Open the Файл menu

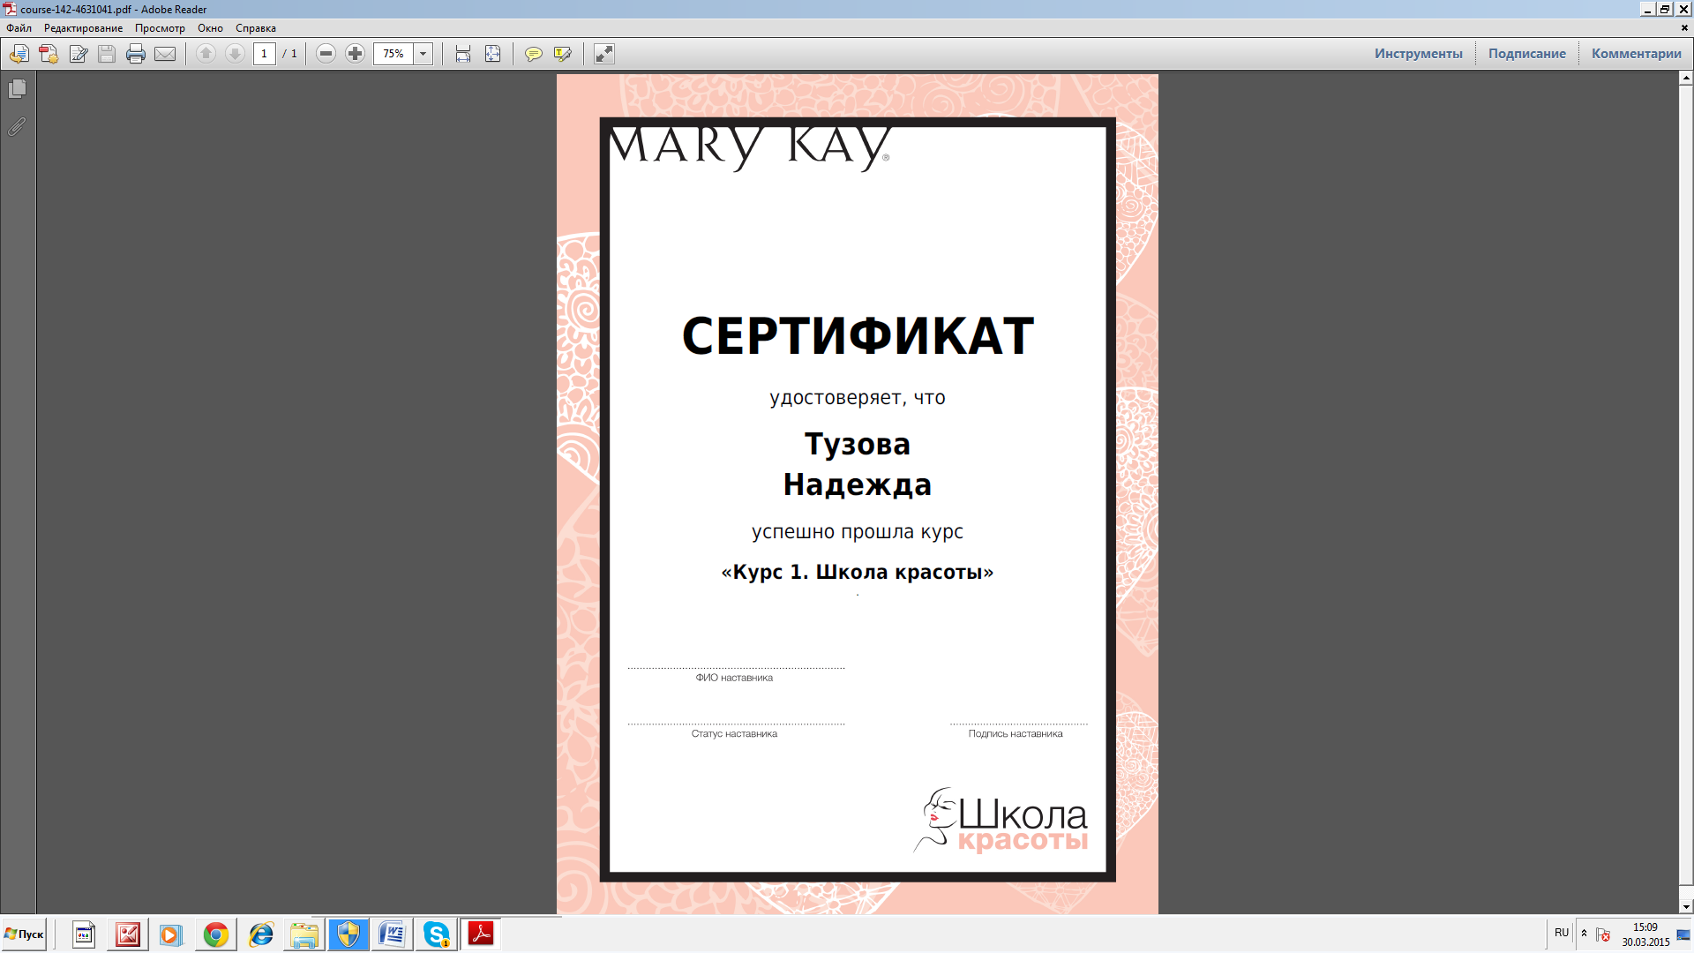[19, 28]
